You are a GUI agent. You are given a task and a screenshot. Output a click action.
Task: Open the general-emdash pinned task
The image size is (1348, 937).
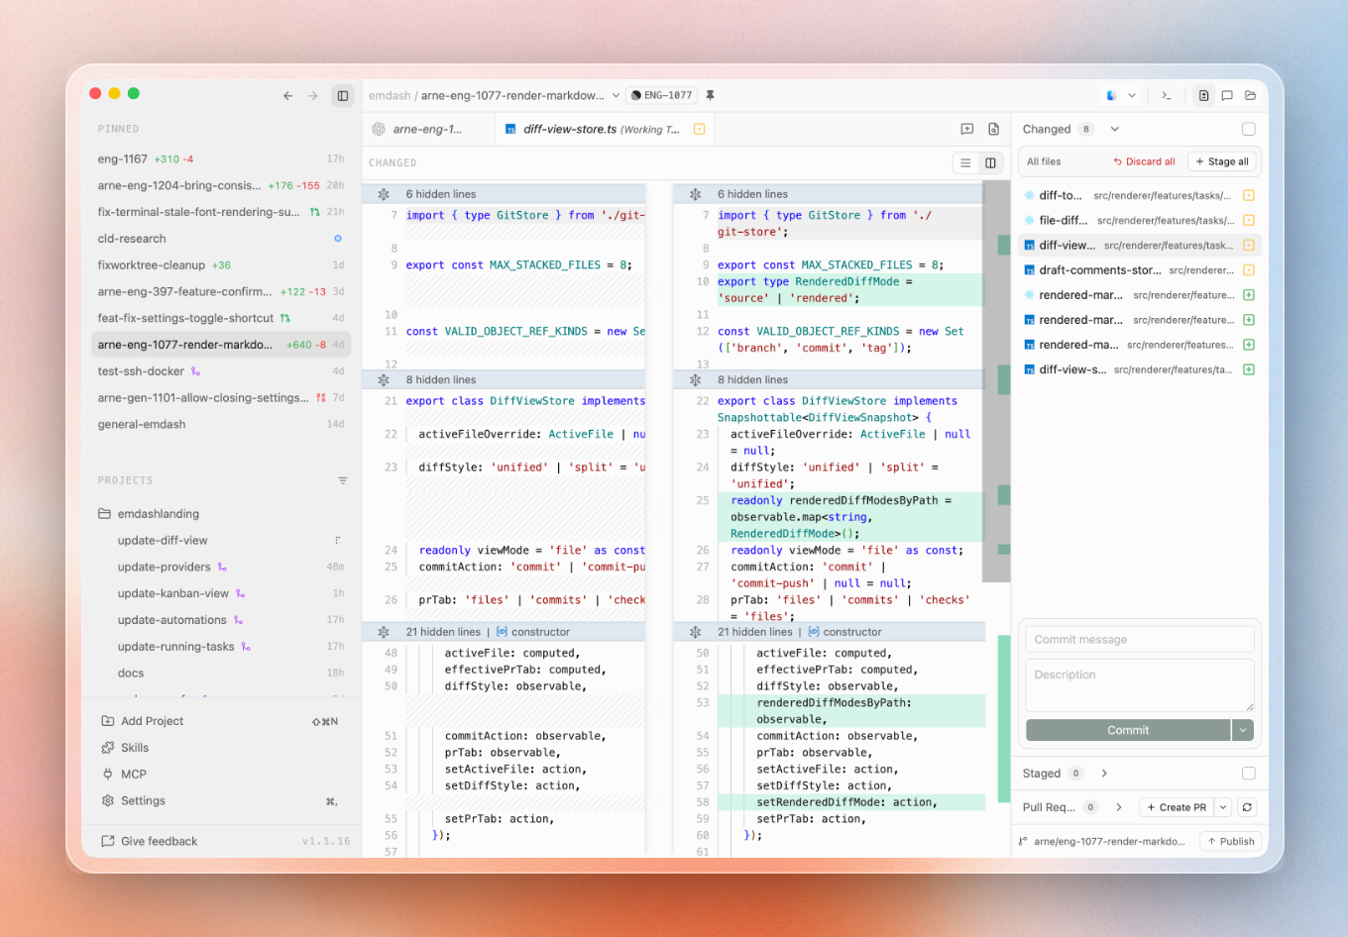coord(221,424)
